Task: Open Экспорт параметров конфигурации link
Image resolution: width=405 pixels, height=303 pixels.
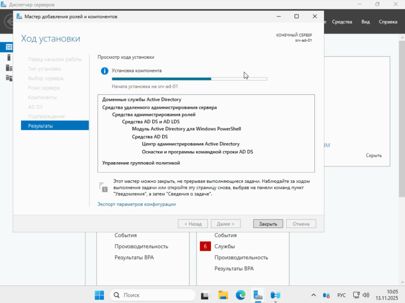Action: (x=136, y=205)
